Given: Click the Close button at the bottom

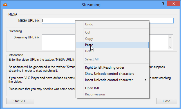Looking at the screenshot, I should click(x=167, y=101).
